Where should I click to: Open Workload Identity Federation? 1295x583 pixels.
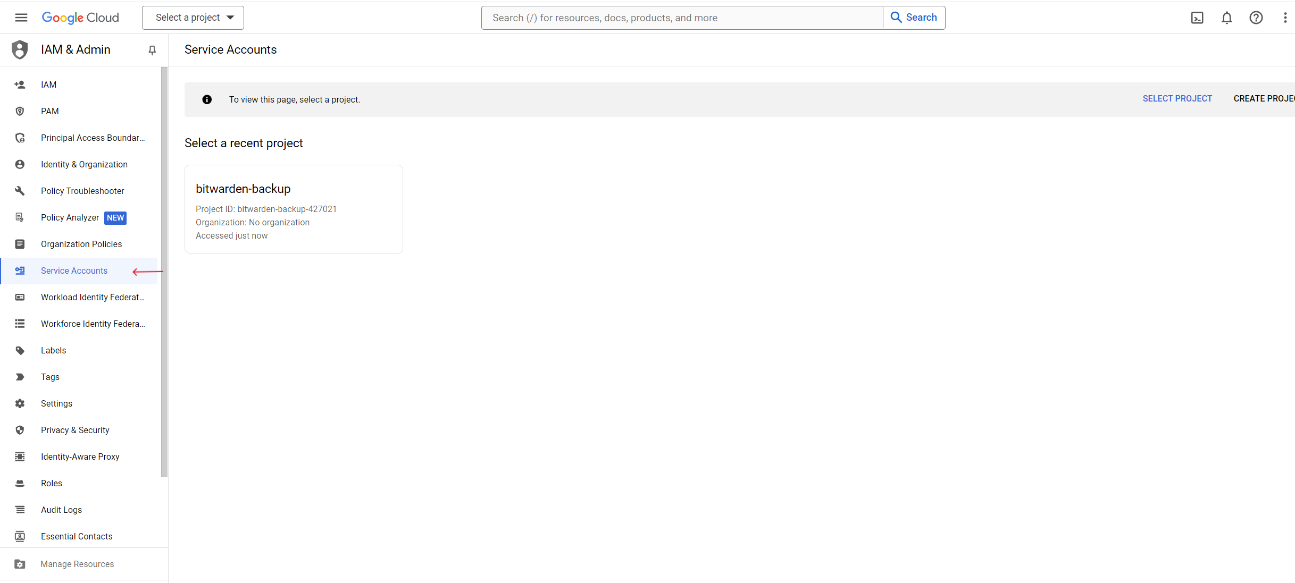[x=93, y=297]
